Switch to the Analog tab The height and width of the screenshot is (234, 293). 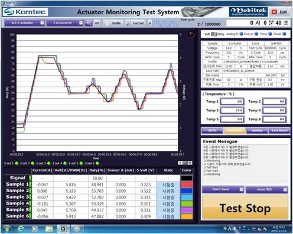coord(257,130)
